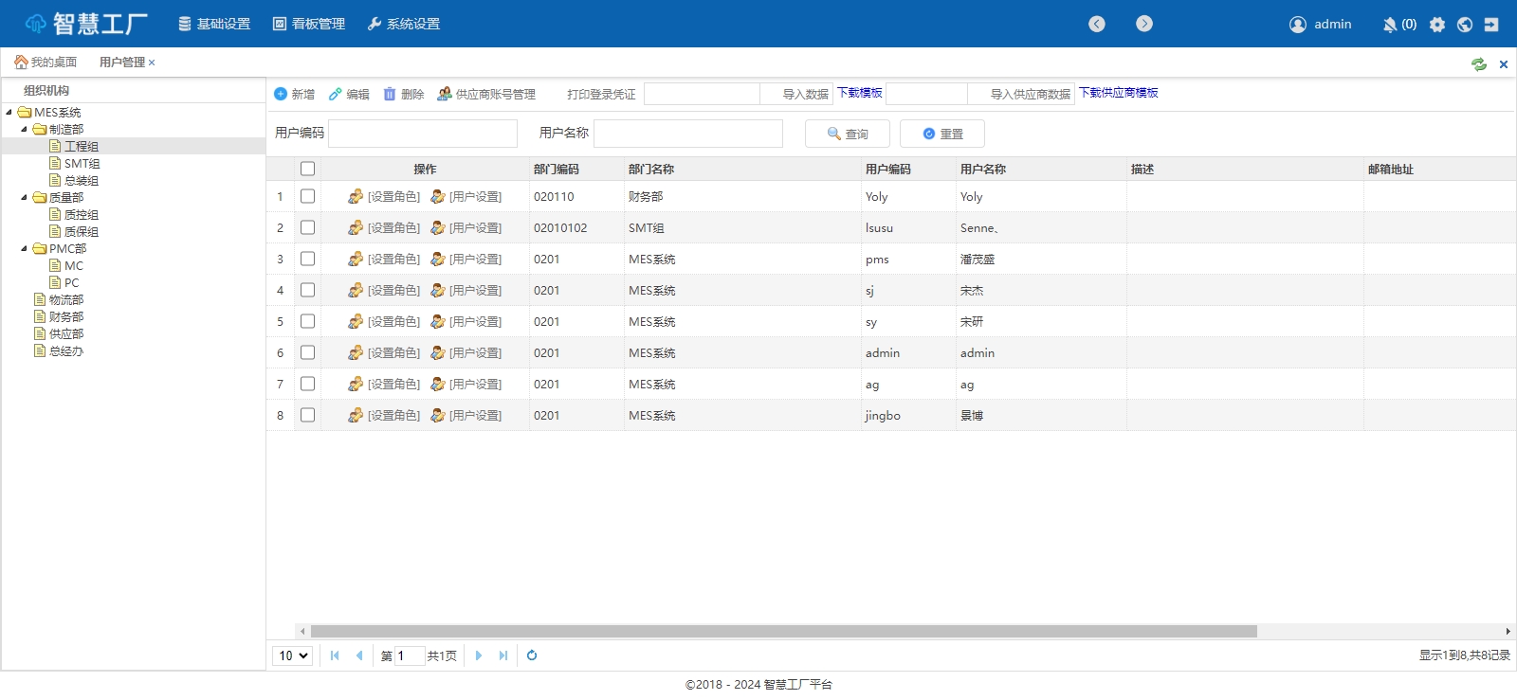The height and width of the screenshot is (700, 1517).
Task: Click the left arrow navigation circle
Action: click(1097, 24)
